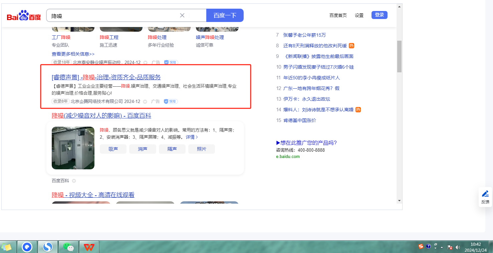Click the Baidu logo
This screenshot has width=493, height=253.
tap(24, 16)
